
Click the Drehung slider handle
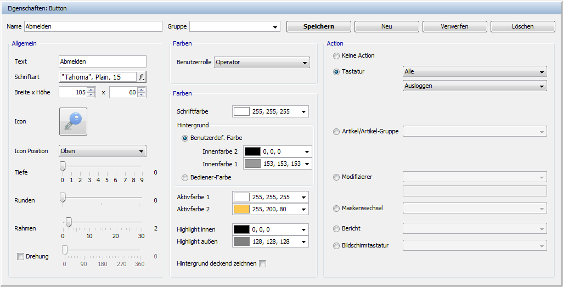(x=65, y=250)
